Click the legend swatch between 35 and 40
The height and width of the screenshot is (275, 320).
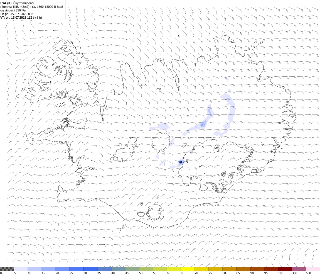pyautogui.click(x=104, y=269)
